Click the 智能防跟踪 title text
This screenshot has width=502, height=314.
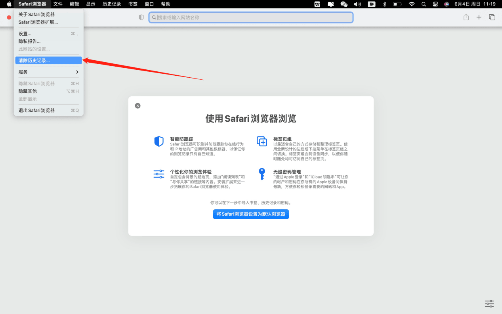click(x=181, y=139)
